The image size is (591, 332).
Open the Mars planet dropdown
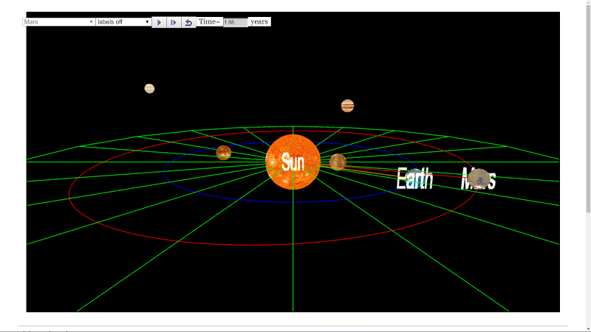coord(59,22)
